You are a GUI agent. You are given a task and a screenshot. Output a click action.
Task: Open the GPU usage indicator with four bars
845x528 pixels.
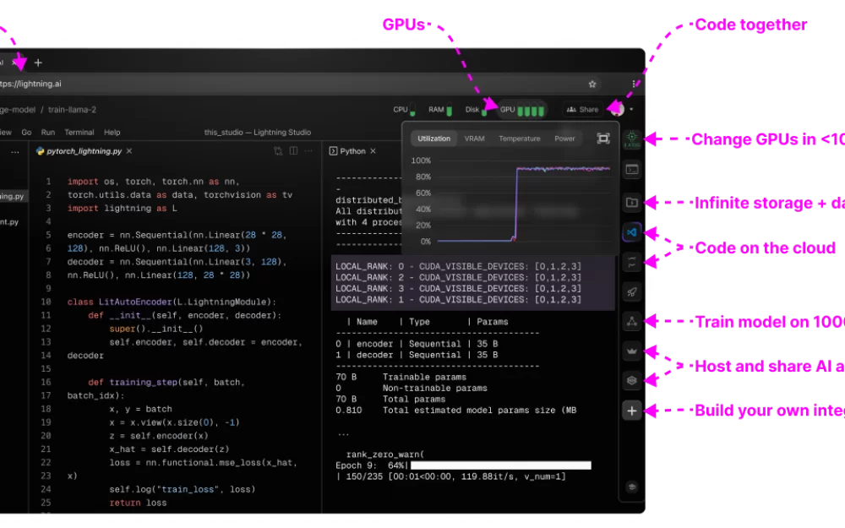[521, 110]
